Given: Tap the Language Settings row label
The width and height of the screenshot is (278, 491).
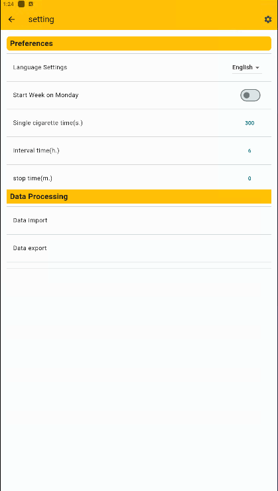Looking at the screenshot, I should pyautogui.click(x=40, y=67).
